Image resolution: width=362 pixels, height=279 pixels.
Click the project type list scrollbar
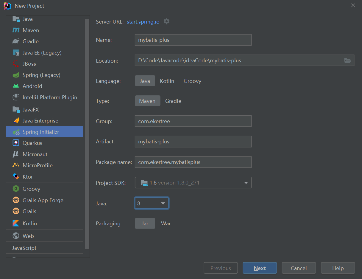click(87, 134)
